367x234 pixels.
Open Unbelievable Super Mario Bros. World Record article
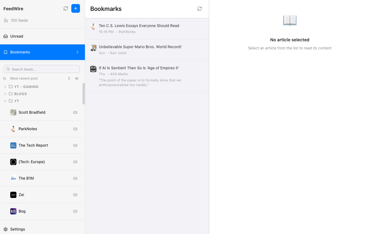(x=147, y=50)
